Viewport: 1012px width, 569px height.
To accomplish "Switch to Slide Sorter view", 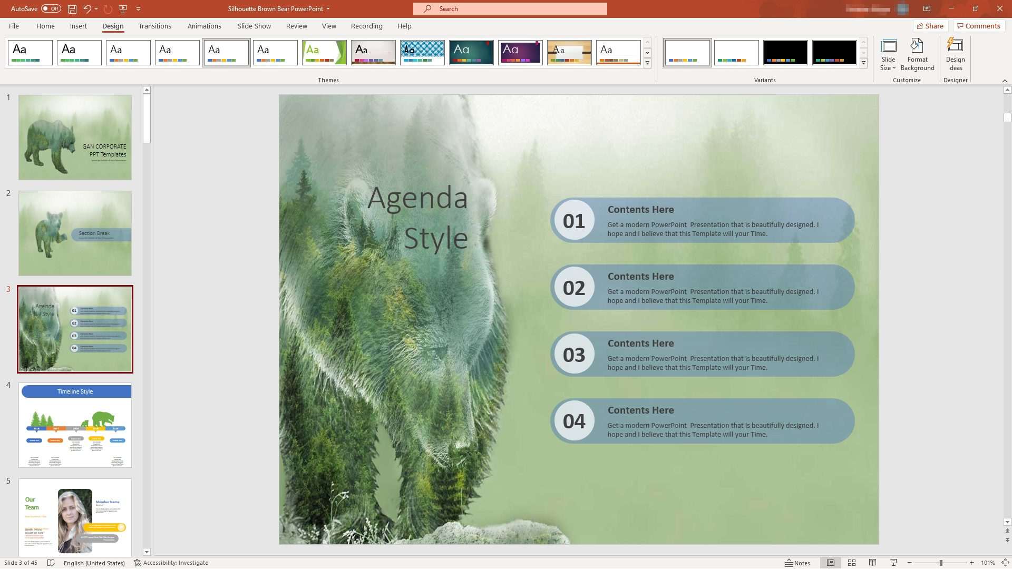I will pyautogui.click(x=852, y=563).
